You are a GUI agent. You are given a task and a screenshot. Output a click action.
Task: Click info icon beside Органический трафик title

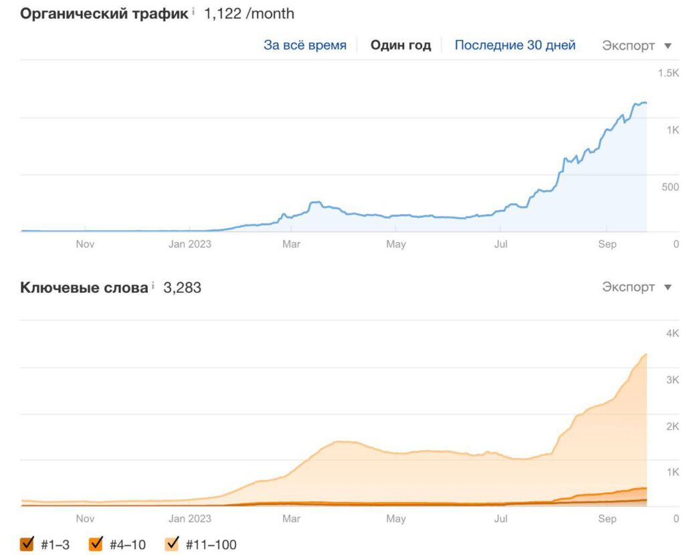194,12
